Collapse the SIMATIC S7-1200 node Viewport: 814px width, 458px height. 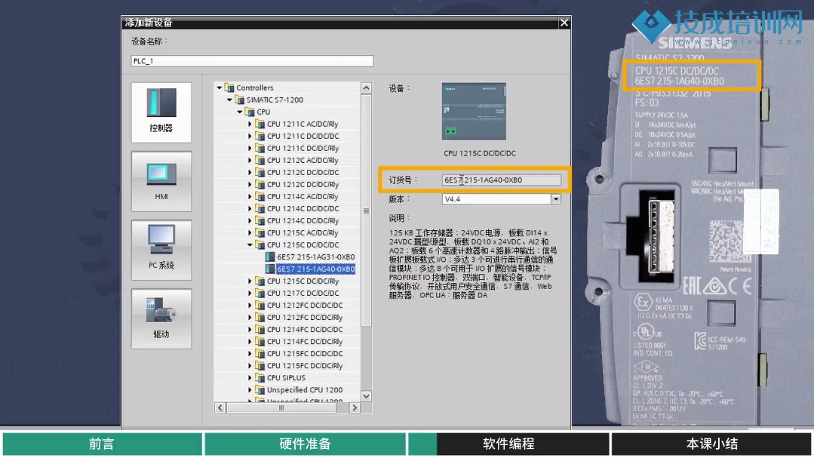(229, 100)
